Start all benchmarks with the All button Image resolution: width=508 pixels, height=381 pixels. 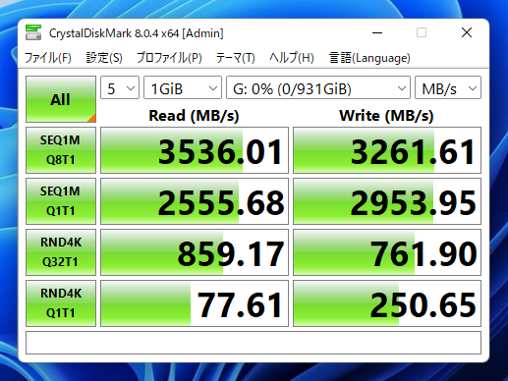pos(61,99)
